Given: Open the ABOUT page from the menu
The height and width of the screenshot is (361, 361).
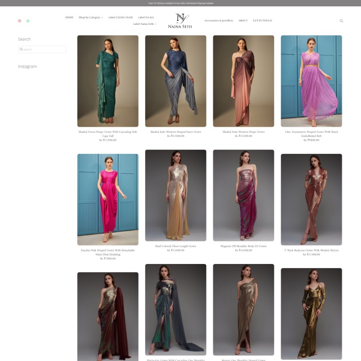Looking at the screenshot, I should tap(243, 20).
